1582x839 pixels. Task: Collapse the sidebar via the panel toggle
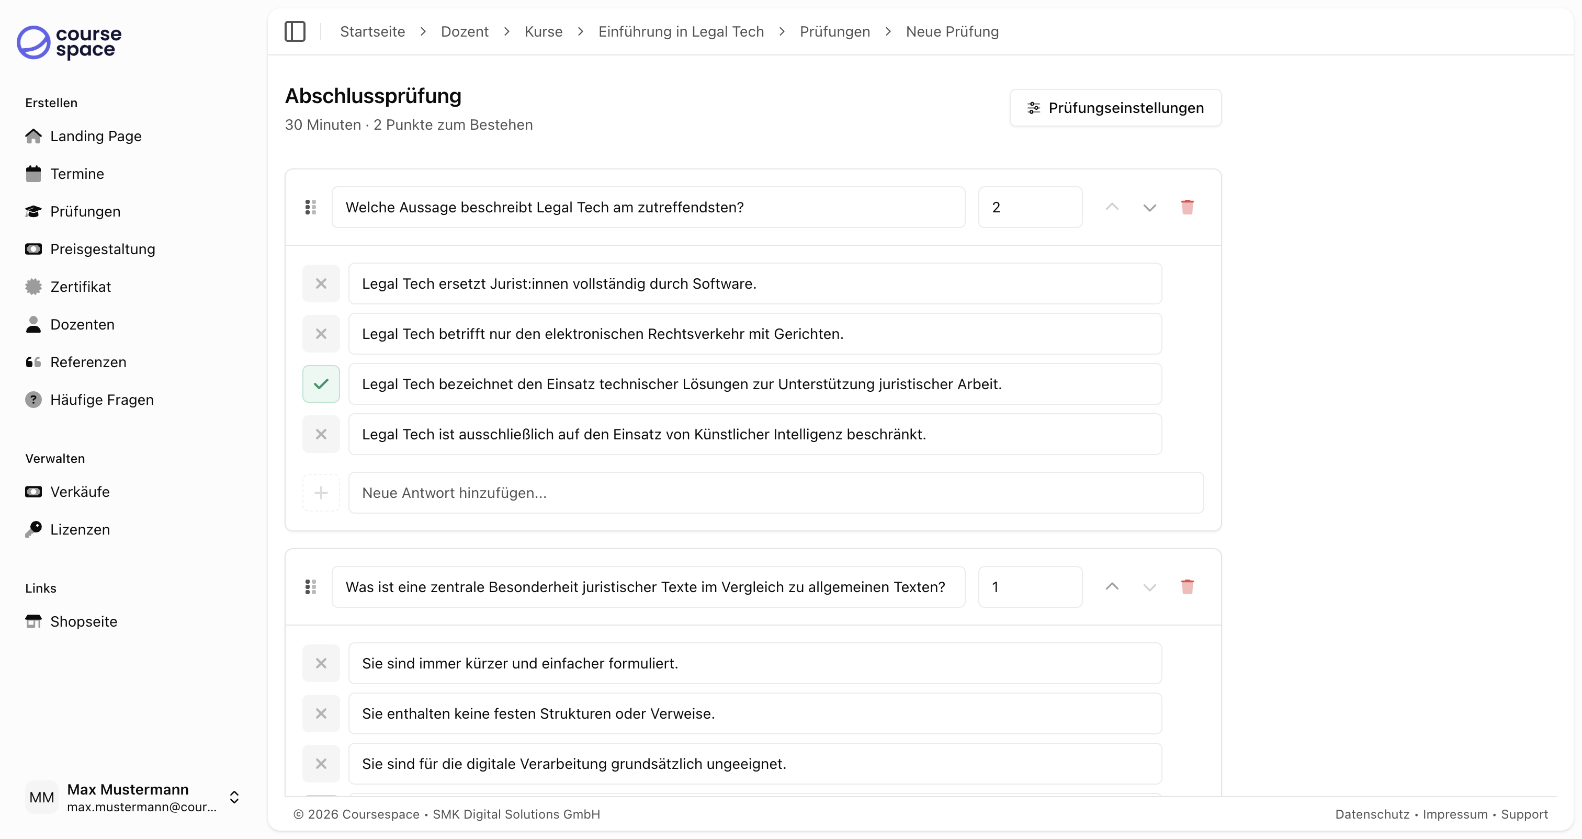296,31
